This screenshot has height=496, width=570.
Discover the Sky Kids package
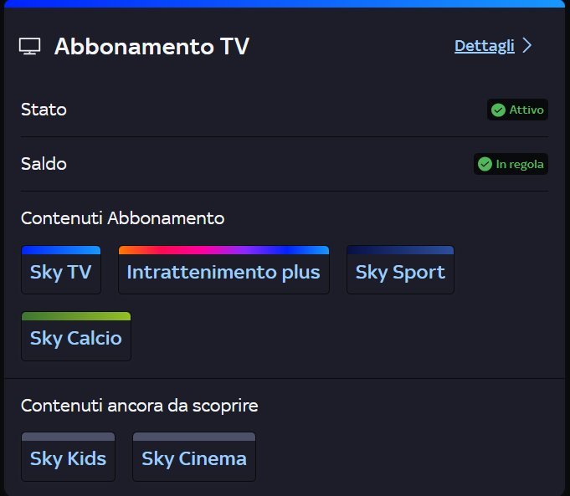click(x=68, y=458)
